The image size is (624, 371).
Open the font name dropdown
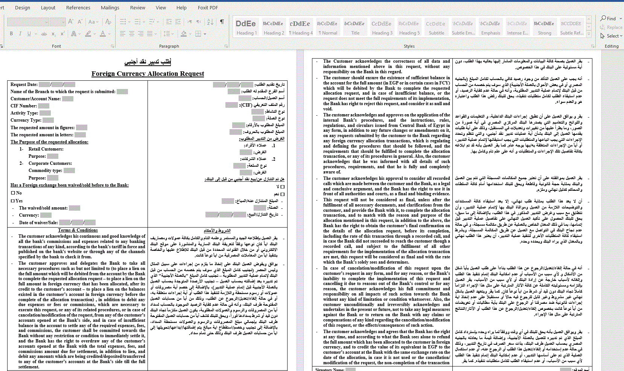(46, 22)
